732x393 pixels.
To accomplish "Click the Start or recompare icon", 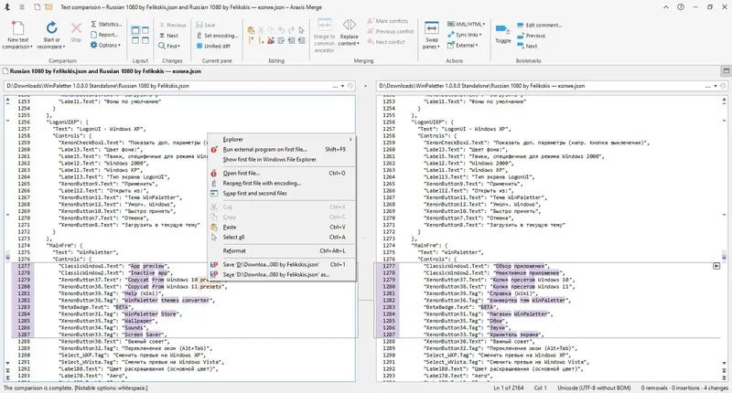I will pos(51,26).
